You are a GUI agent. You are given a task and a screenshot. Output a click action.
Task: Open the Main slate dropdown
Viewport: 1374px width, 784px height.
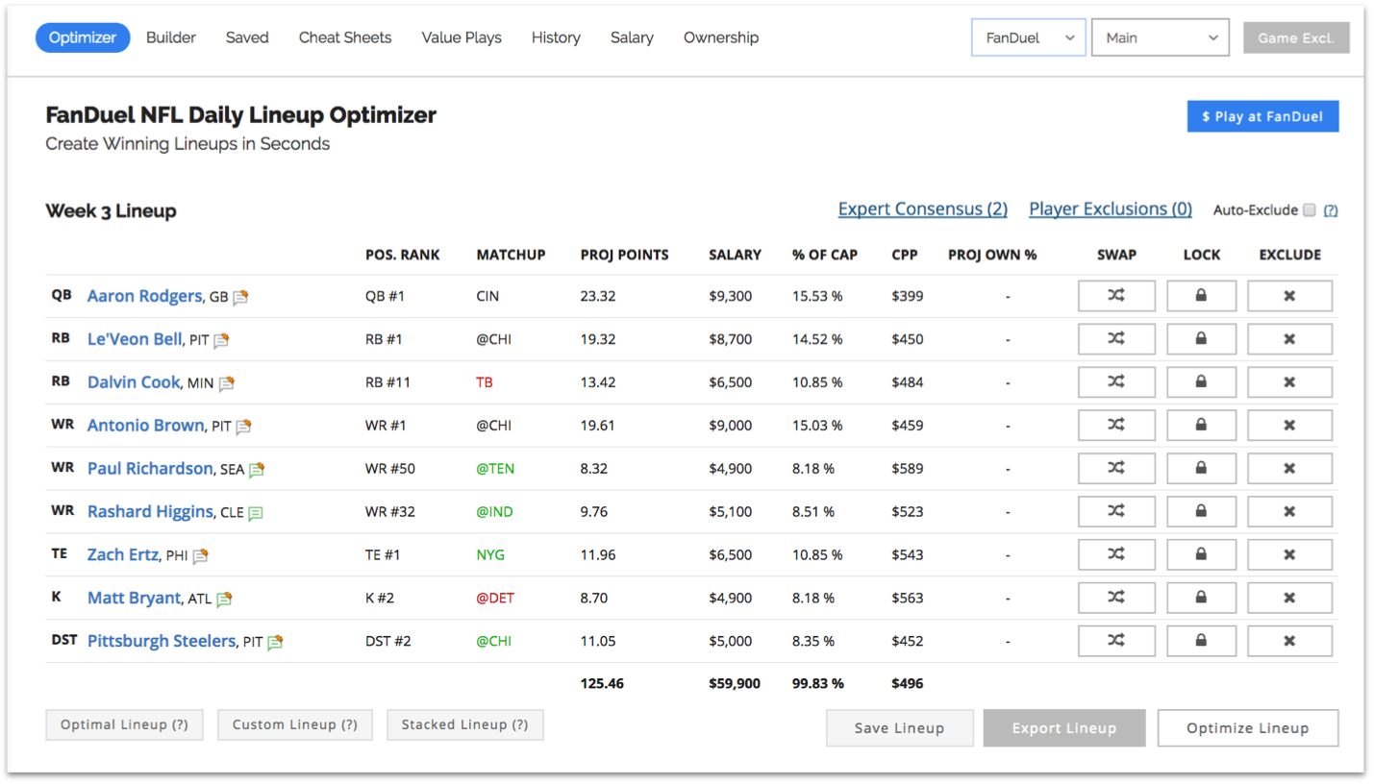click(1161, 37)
